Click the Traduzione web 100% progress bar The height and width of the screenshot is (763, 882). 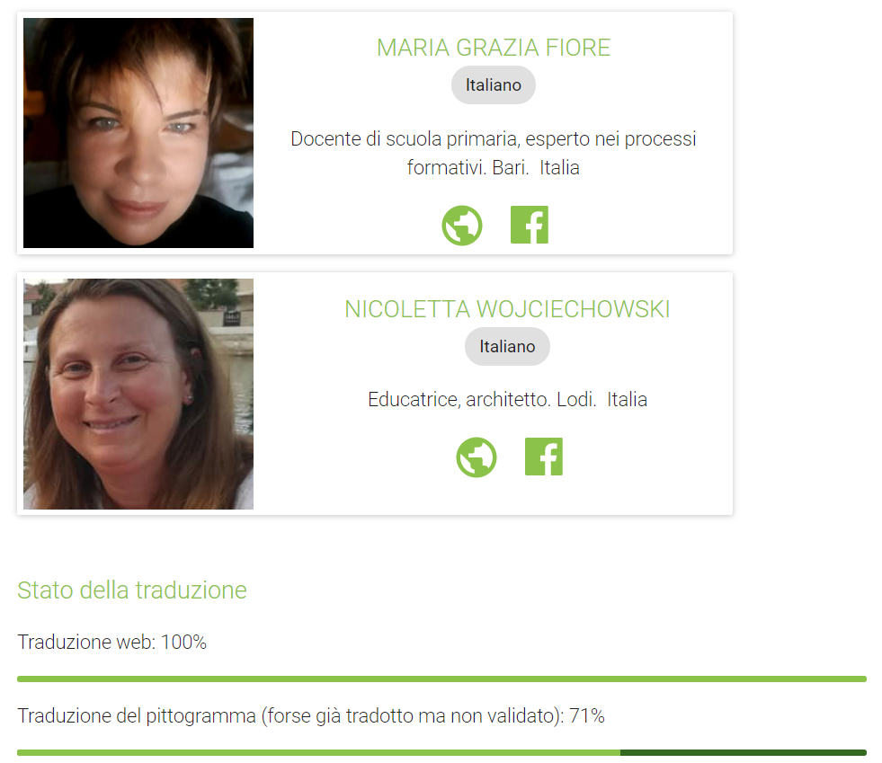click(441, 679)
